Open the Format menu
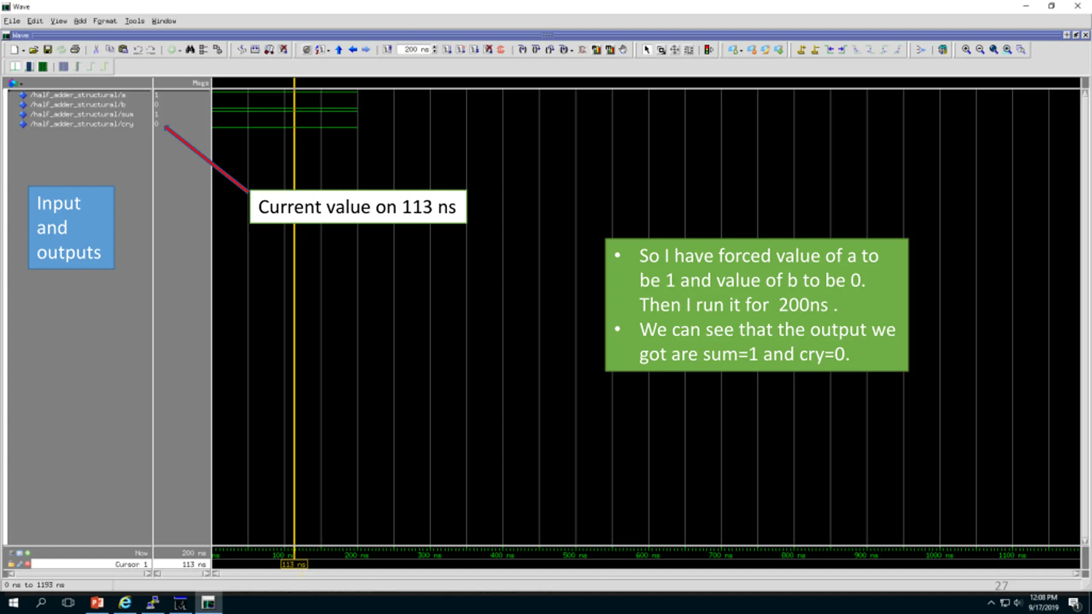This screenshot has height=614, width=1092. click(x=105, y=21)
